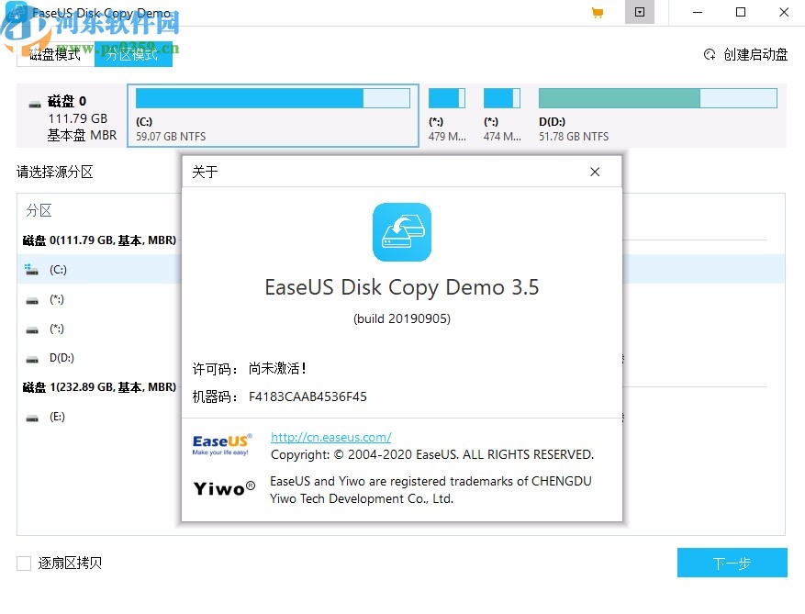Click the EaseUS logo in the About dialog

(222, 443)
